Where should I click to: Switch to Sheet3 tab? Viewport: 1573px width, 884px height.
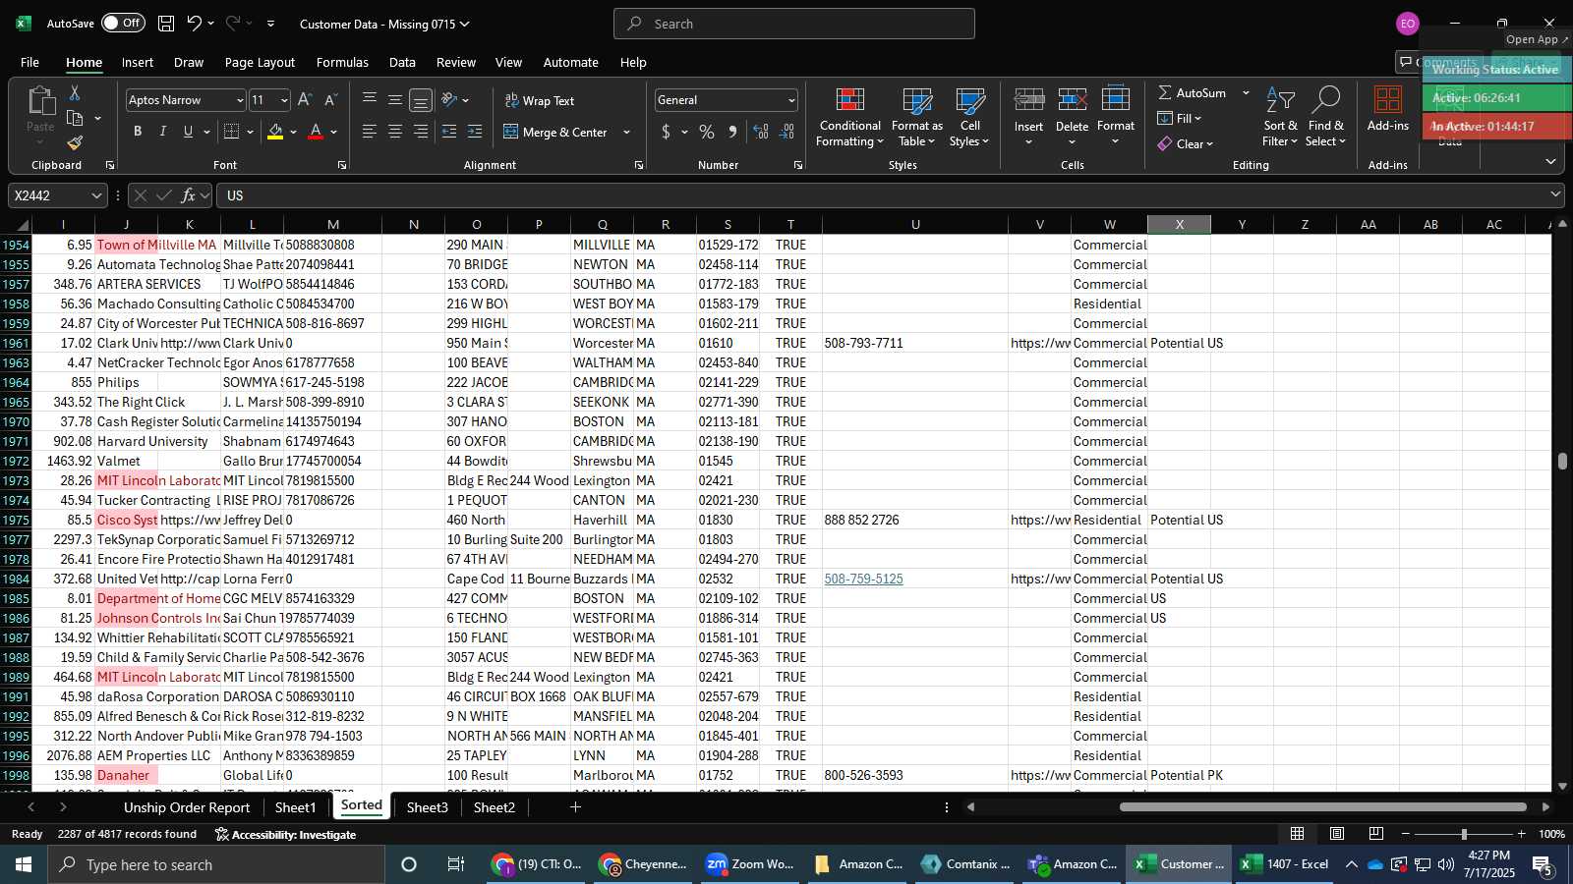(427, 807)
